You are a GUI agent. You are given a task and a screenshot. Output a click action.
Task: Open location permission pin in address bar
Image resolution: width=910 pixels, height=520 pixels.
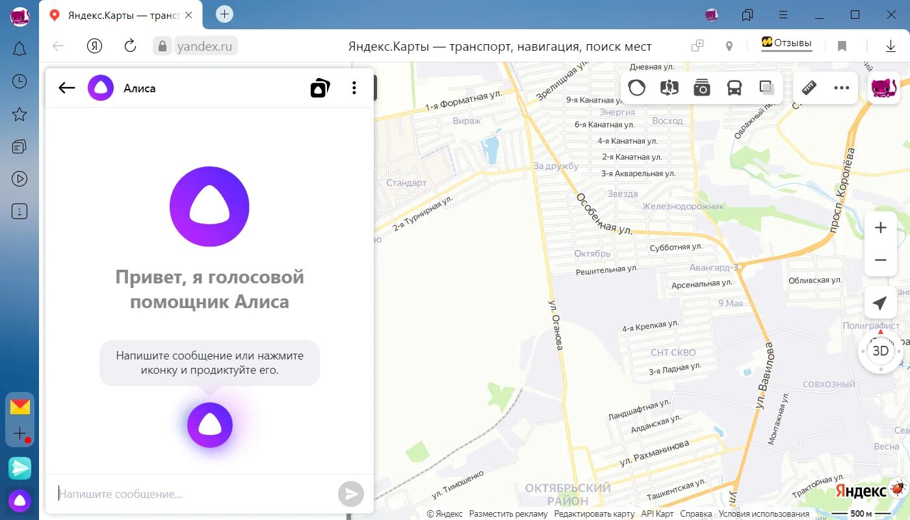tap(729, 46)
